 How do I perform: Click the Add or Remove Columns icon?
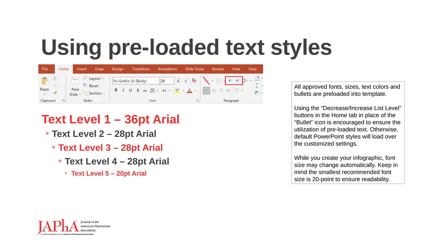tap(237, 90)
